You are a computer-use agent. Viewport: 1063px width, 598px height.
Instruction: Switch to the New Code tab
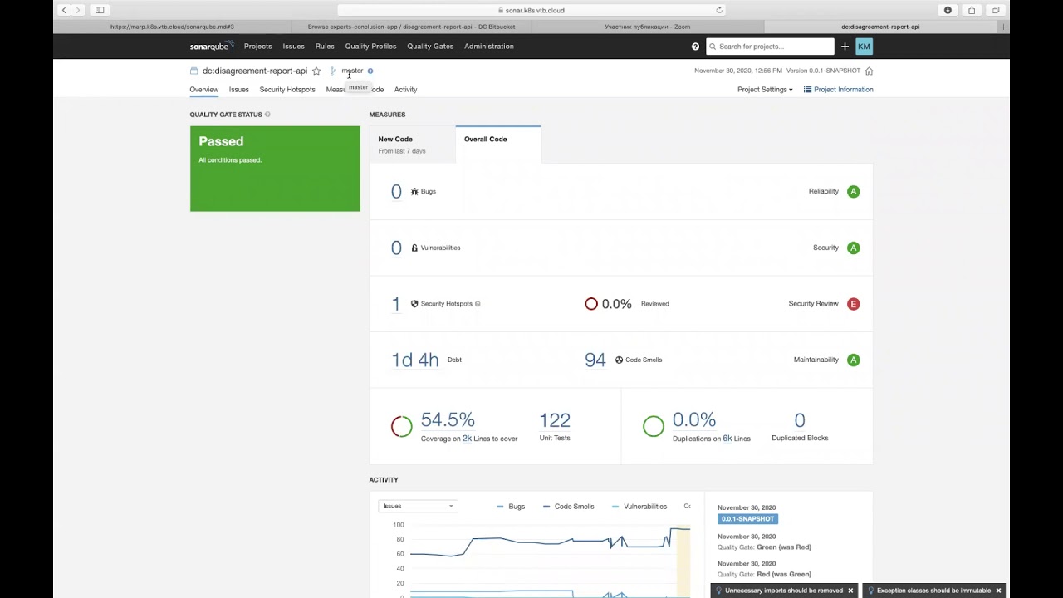click(x=413, y=145)
